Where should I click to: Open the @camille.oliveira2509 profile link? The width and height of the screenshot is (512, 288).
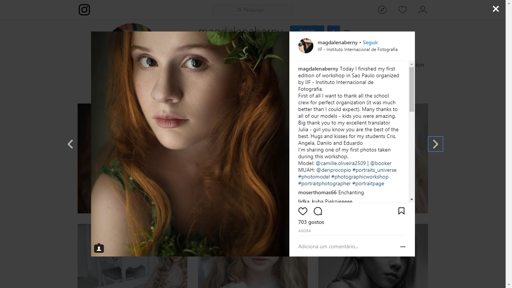[341, 163]
